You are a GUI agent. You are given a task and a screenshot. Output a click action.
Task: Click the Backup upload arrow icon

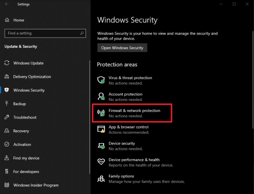7,104
